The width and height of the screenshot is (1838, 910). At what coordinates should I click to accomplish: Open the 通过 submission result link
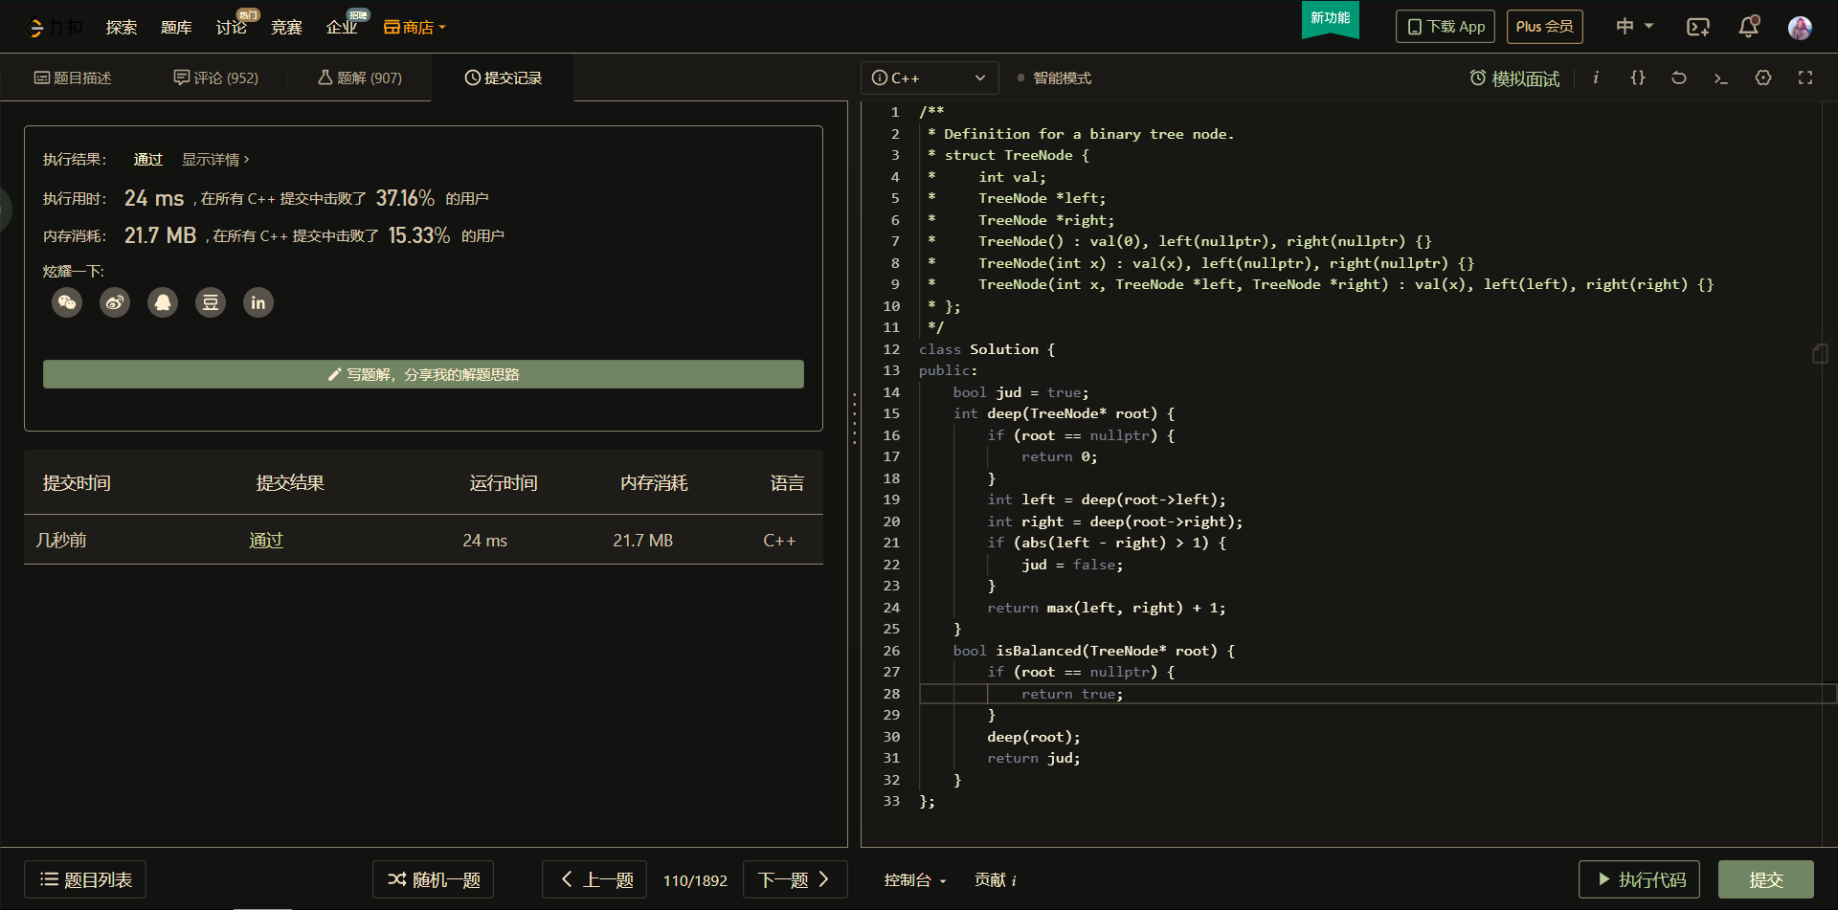(266, 541)
